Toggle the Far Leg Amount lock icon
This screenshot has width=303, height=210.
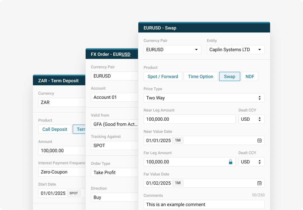click(231, 162)
